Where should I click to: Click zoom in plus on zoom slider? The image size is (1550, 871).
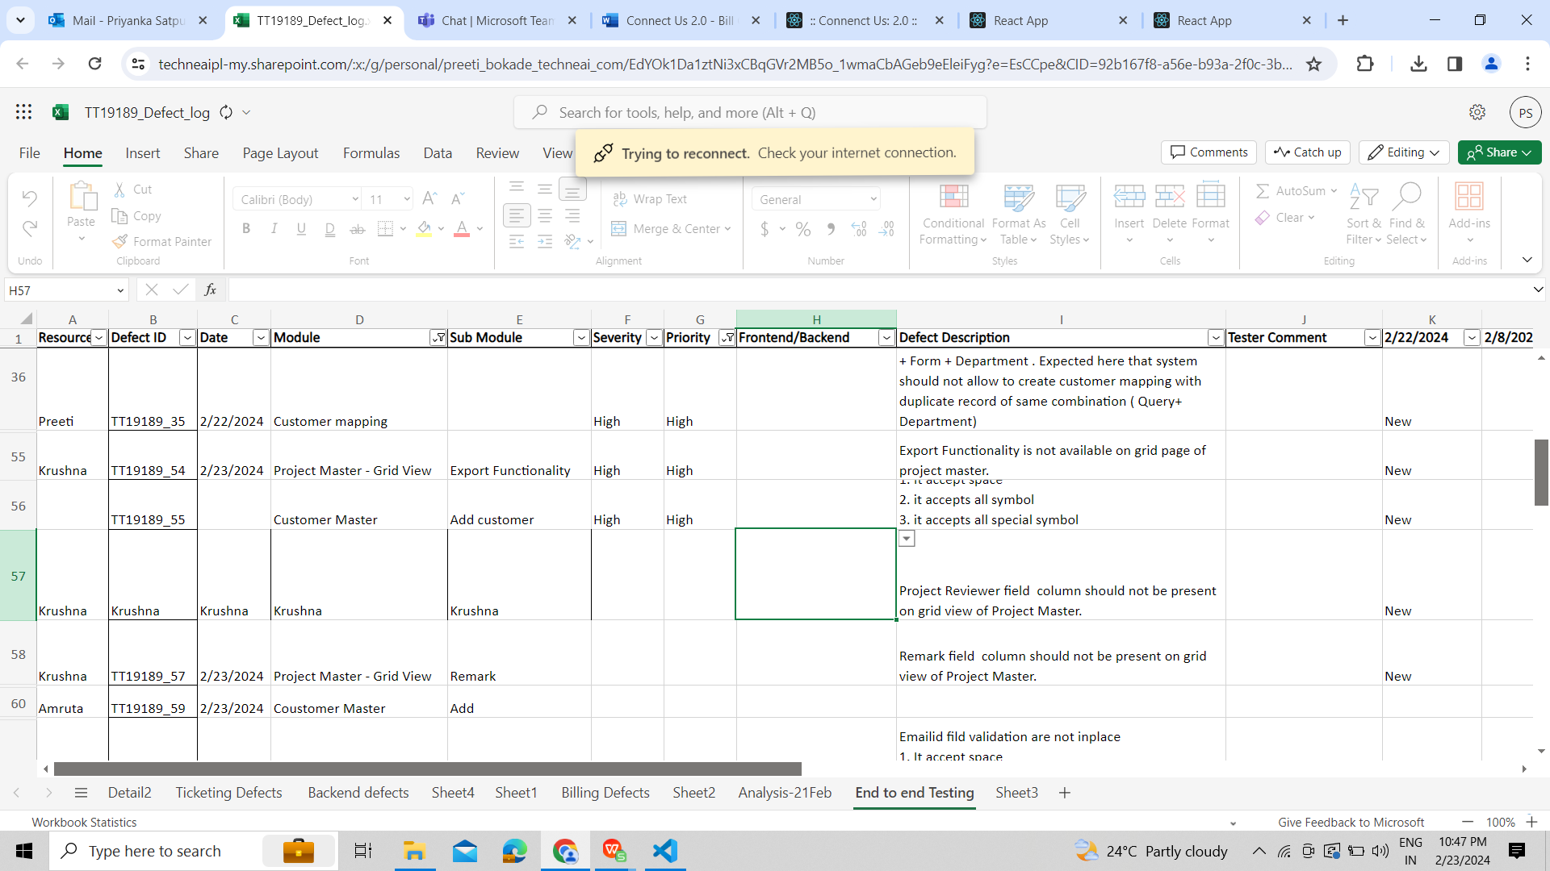coord(1531,822)
